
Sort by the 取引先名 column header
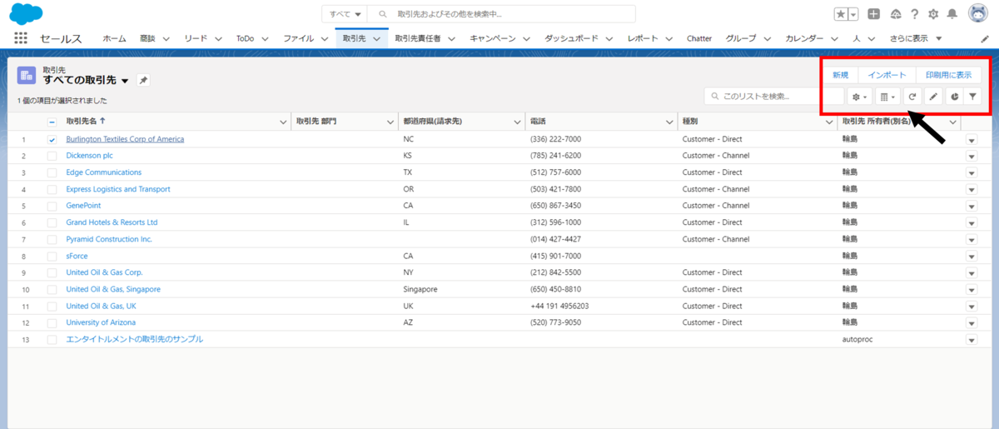pyautogui.click(x=85, y=122)
